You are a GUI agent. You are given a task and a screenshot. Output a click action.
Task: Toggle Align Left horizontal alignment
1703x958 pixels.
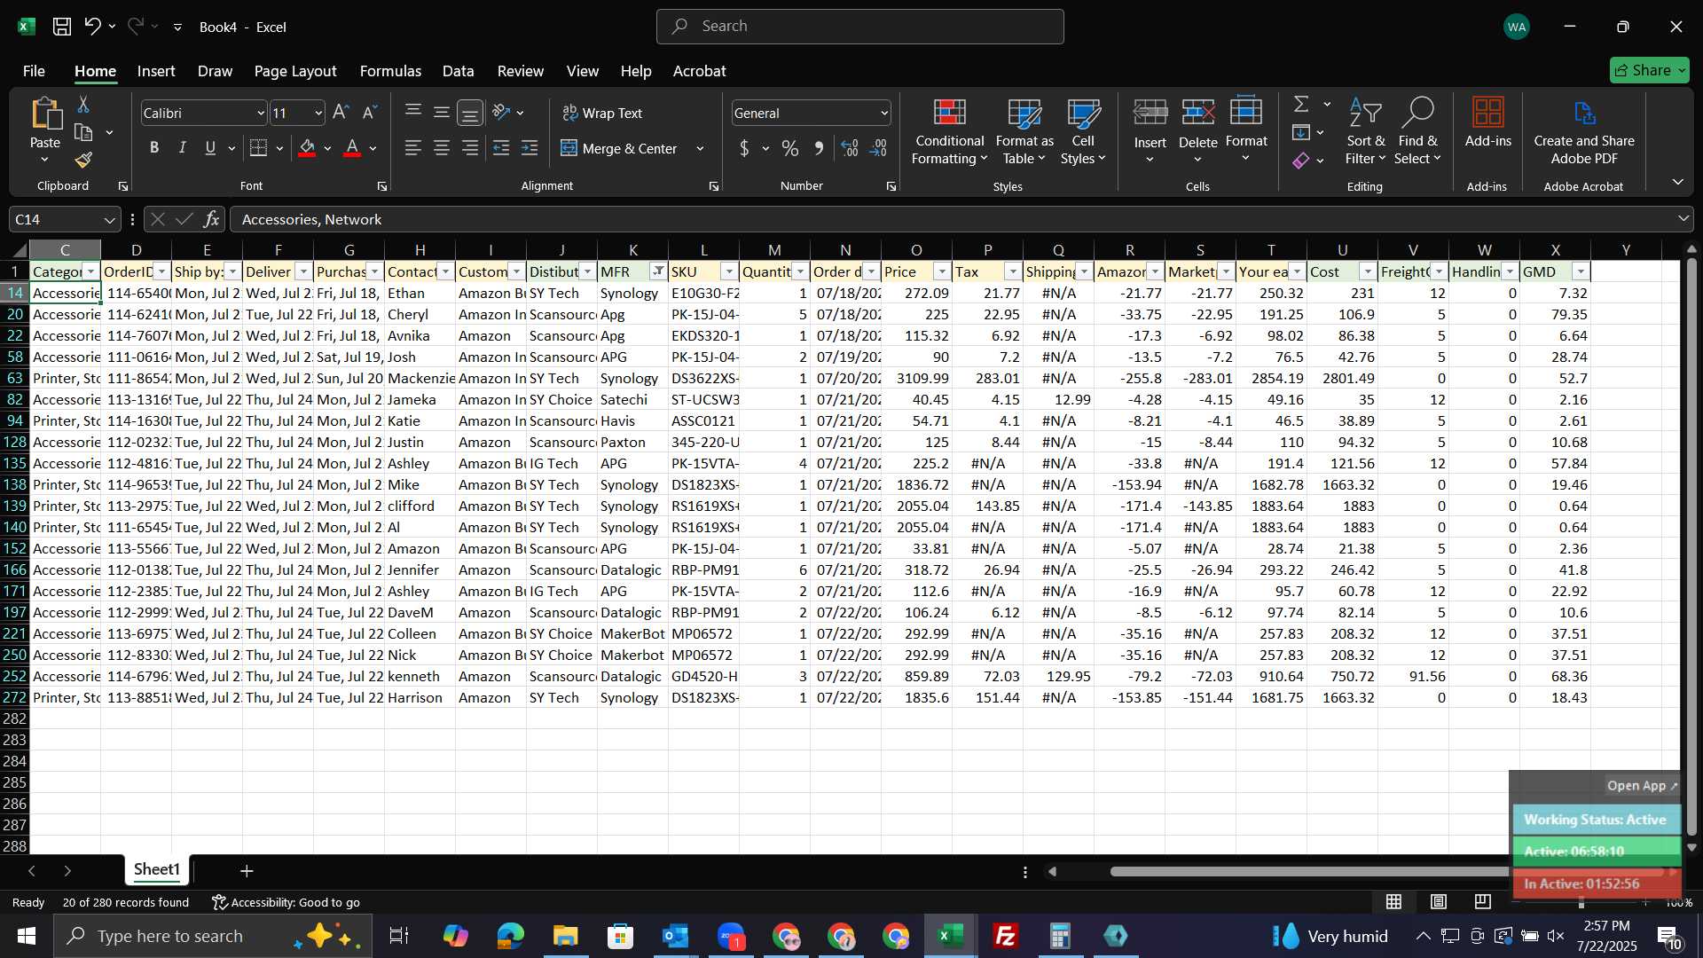pyautogui.click(x=413, y=148)
